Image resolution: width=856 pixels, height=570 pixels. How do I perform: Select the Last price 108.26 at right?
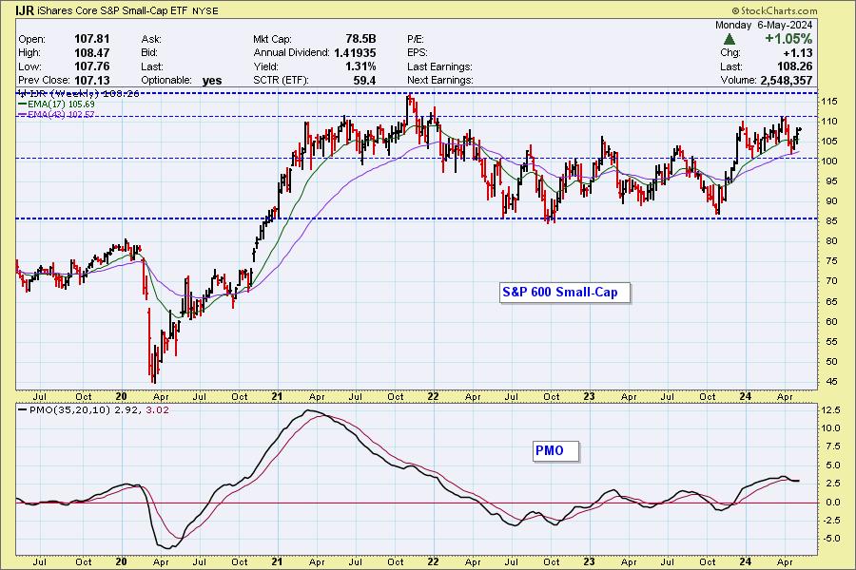coord(794,66)
